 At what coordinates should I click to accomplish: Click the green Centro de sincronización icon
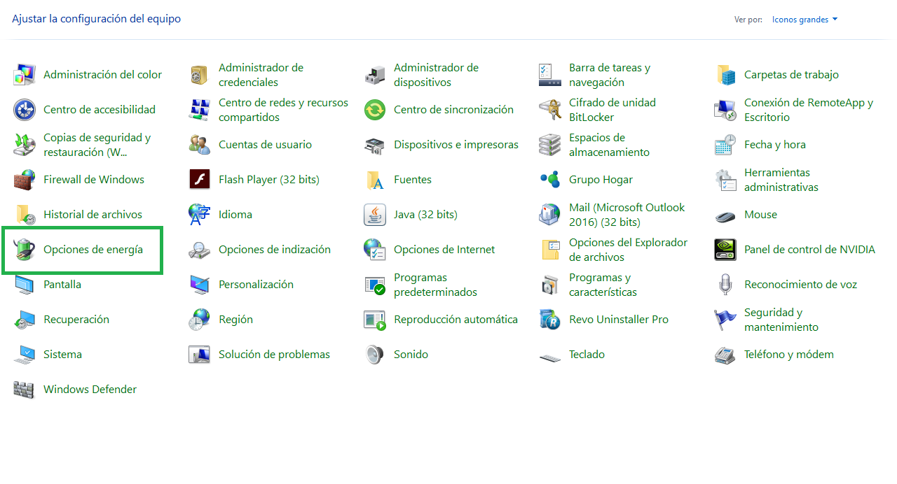pos(375,110)
